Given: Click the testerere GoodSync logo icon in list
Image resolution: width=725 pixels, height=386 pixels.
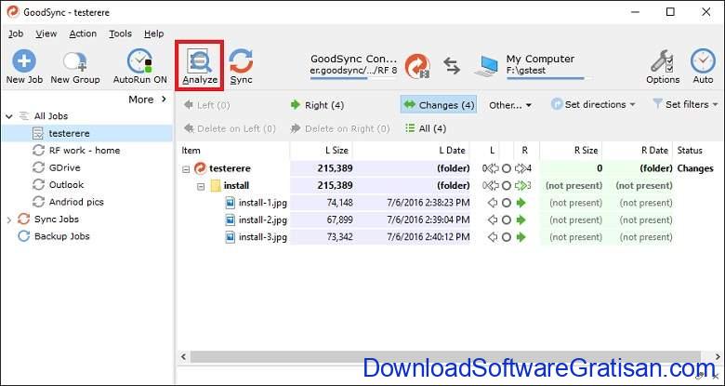Looking at the screenshot, I should click(x=200, y=168).
